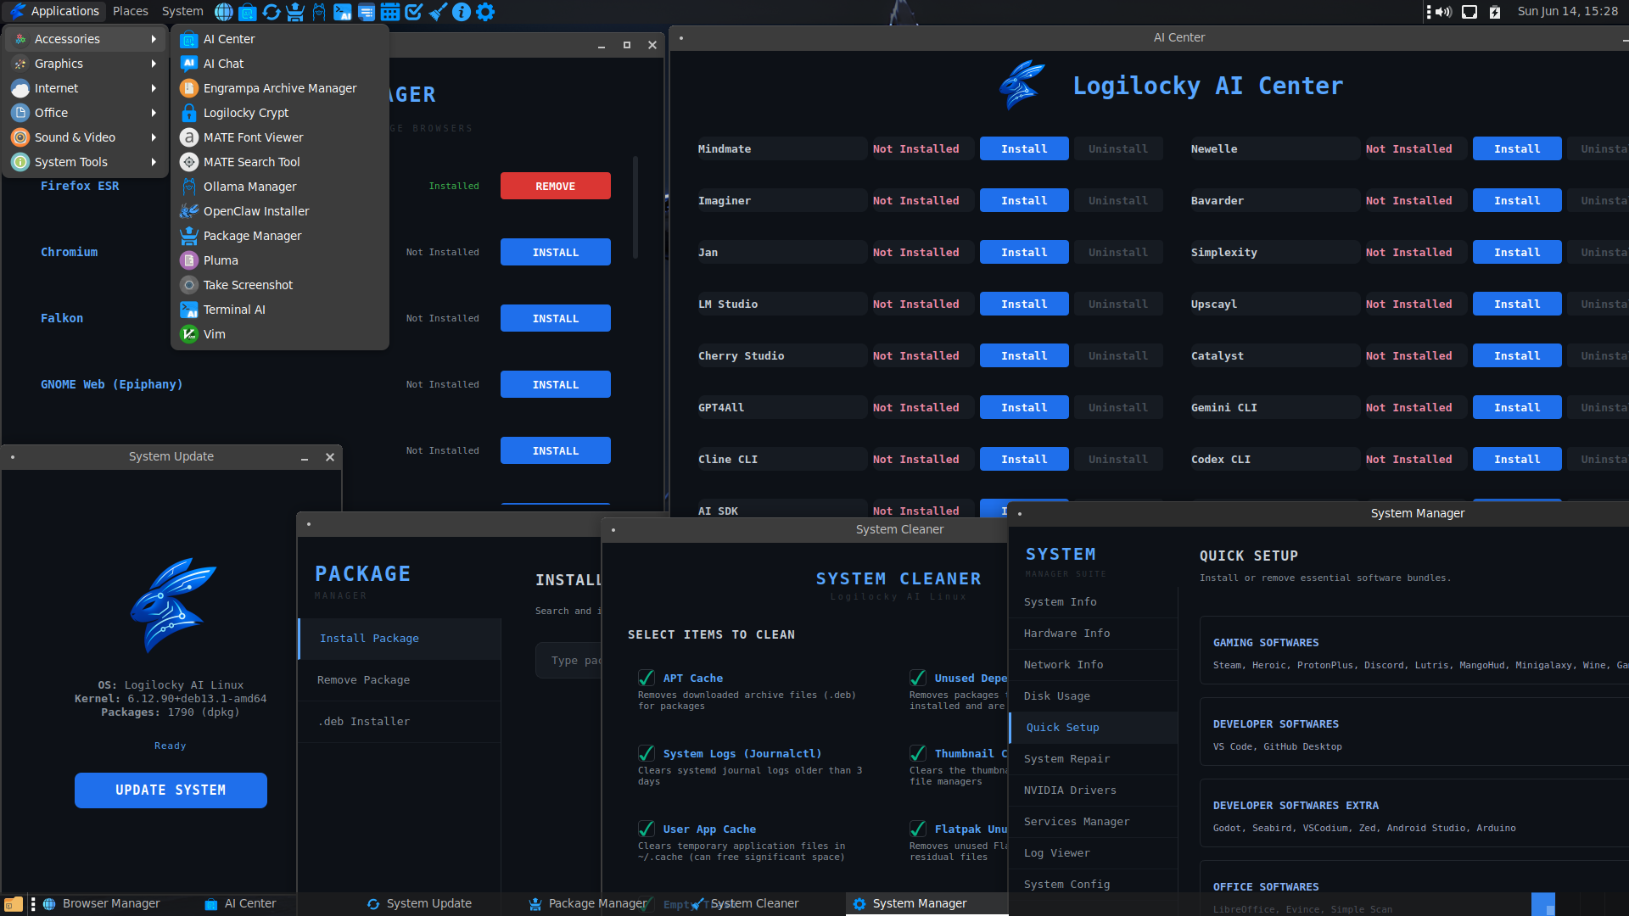Open the wired network tray icon
The image size is (1629, 916).
point(1469,12)
